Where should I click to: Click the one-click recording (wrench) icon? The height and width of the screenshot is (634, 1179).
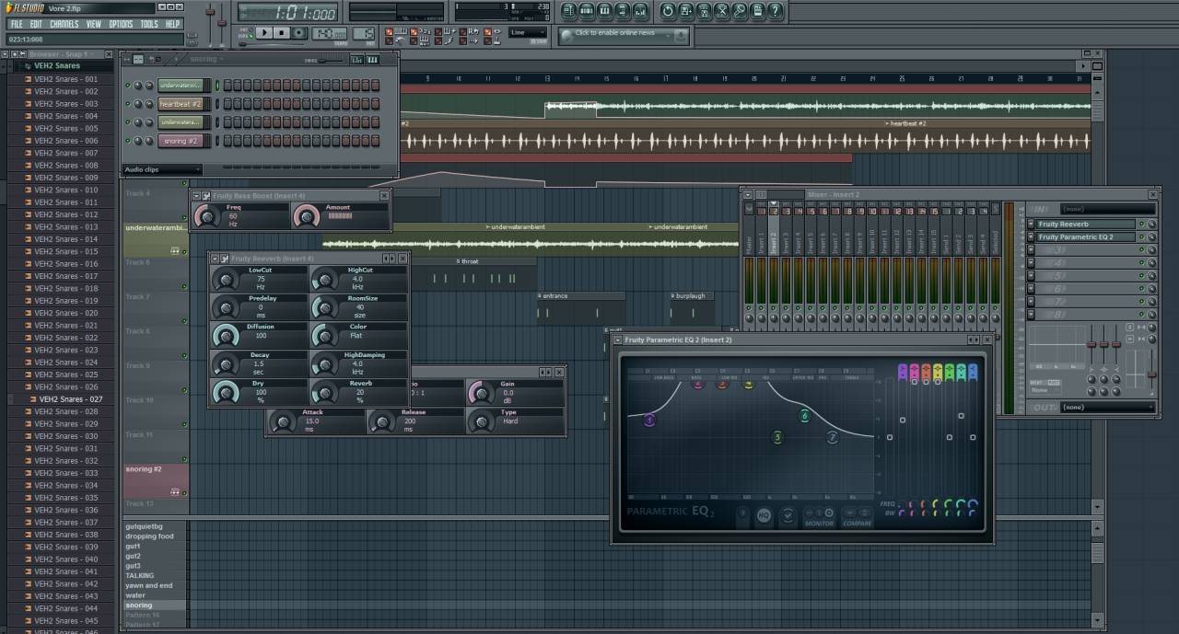point(740,11)
